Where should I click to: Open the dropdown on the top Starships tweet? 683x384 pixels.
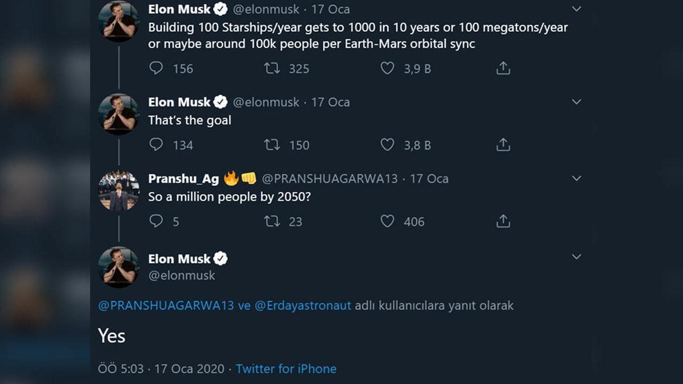coord(577,9)
